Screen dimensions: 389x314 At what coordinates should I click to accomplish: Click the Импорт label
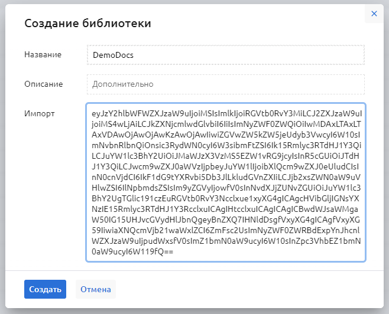point(40,113)
